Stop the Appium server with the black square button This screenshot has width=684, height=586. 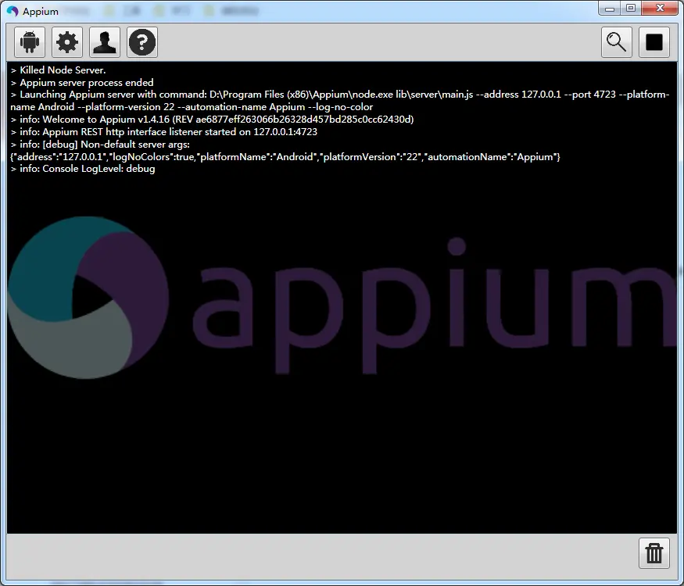coord(654,42)
